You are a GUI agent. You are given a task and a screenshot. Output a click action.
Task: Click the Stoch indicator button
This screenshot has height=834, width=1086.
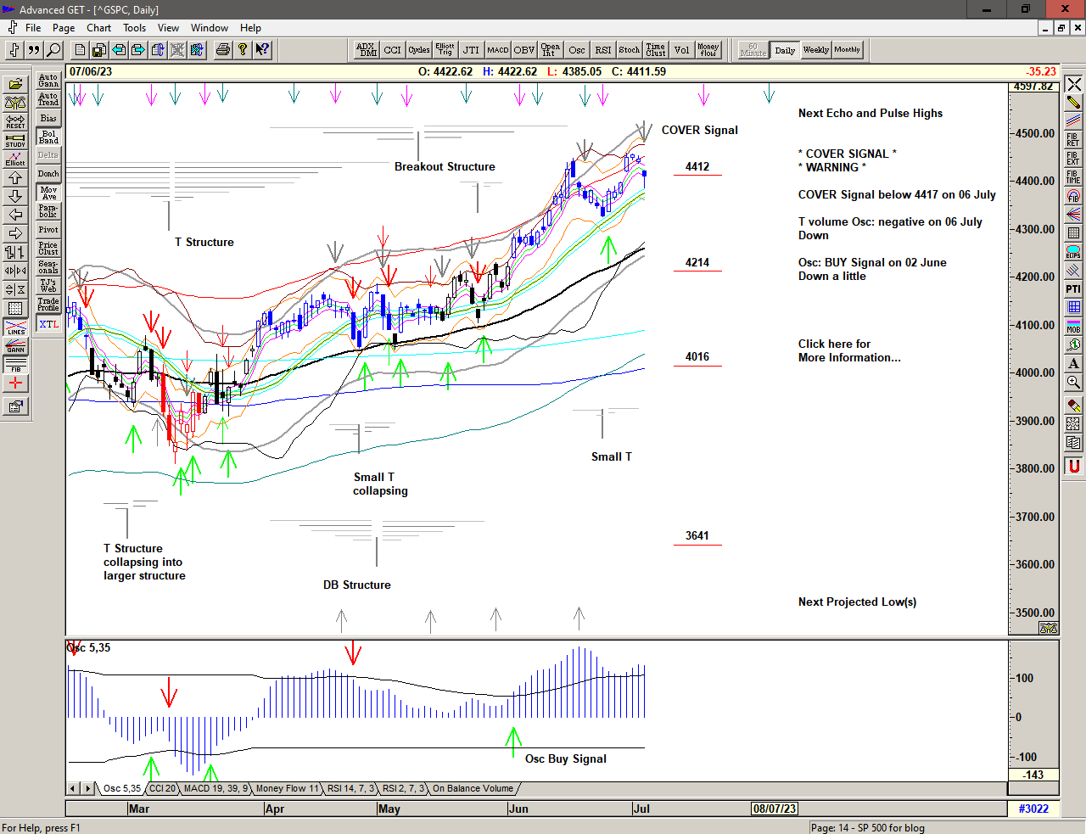[x=629, y=50]
